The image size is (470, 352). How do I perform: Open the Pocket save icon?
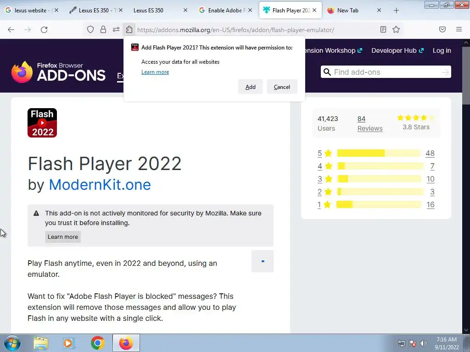(x=442, y=29)
